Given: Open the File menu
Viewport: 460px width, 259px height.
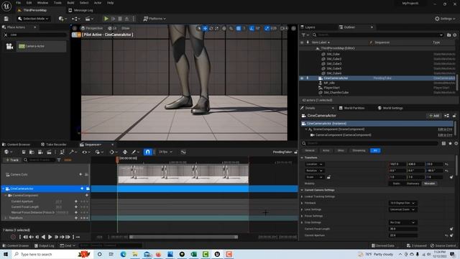Looking at the screenshot, I should tap(18, 3).
